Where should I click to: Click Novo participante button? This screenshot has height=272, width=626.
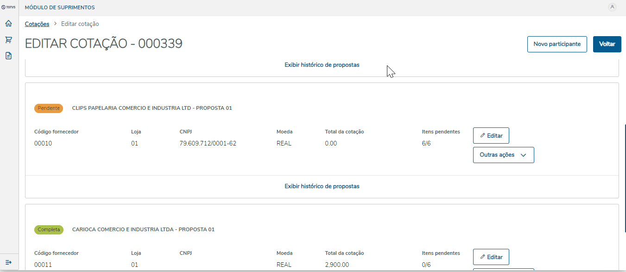(557, 44)
